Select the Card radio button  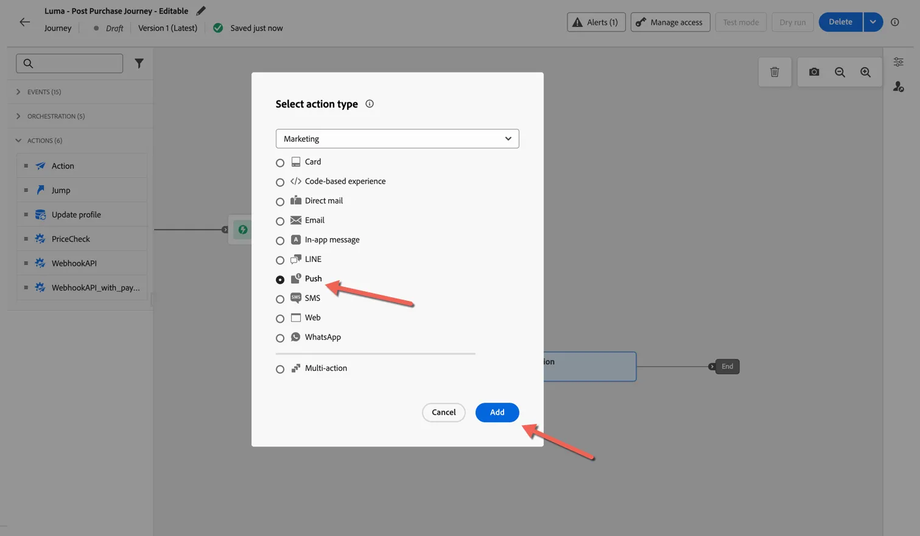[x=280, y=163]
